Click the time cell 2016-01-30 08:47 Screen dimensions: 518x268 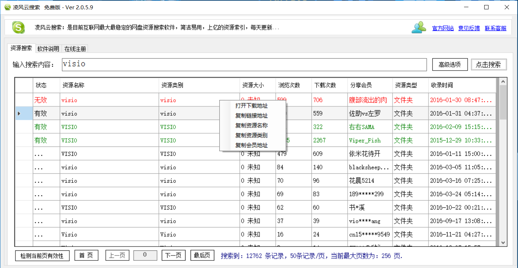(462, 100)
